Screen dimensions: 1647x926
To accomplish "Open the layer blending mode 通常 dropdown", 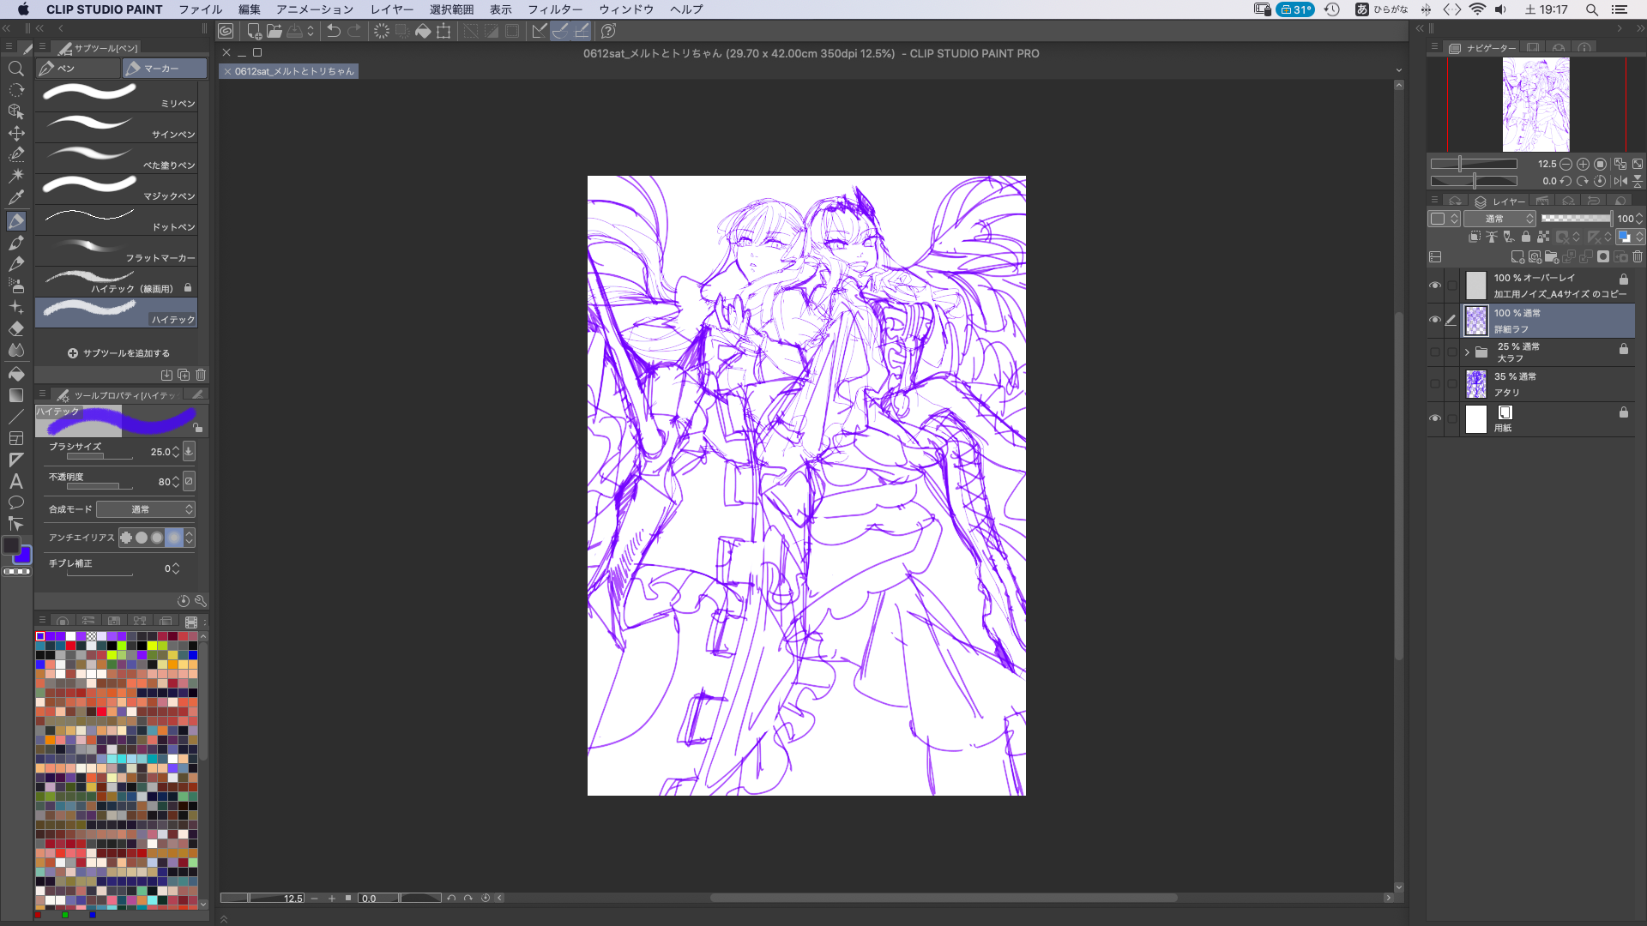I will tap(1499, 219).
